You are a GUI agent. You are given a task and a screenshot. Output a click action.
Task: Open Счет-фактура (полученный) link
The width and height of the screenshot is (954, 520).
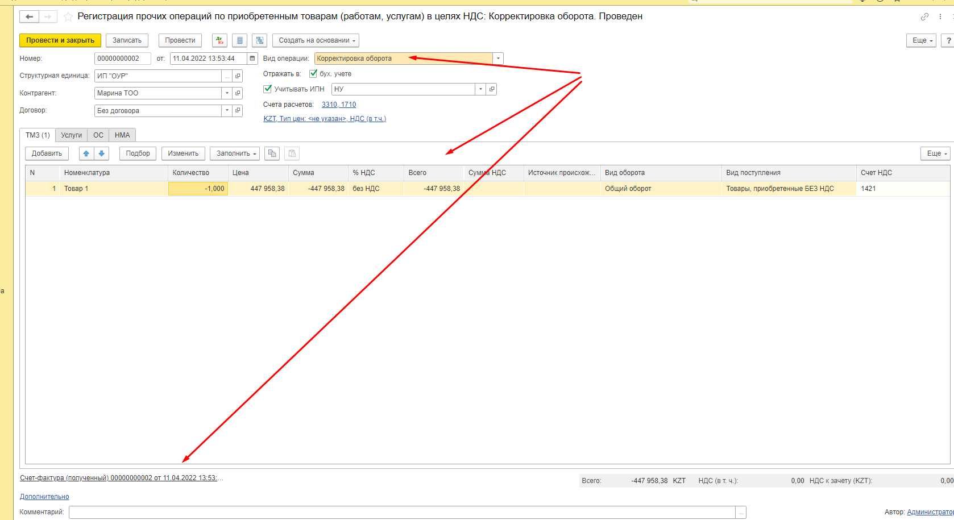pos(118,478)
